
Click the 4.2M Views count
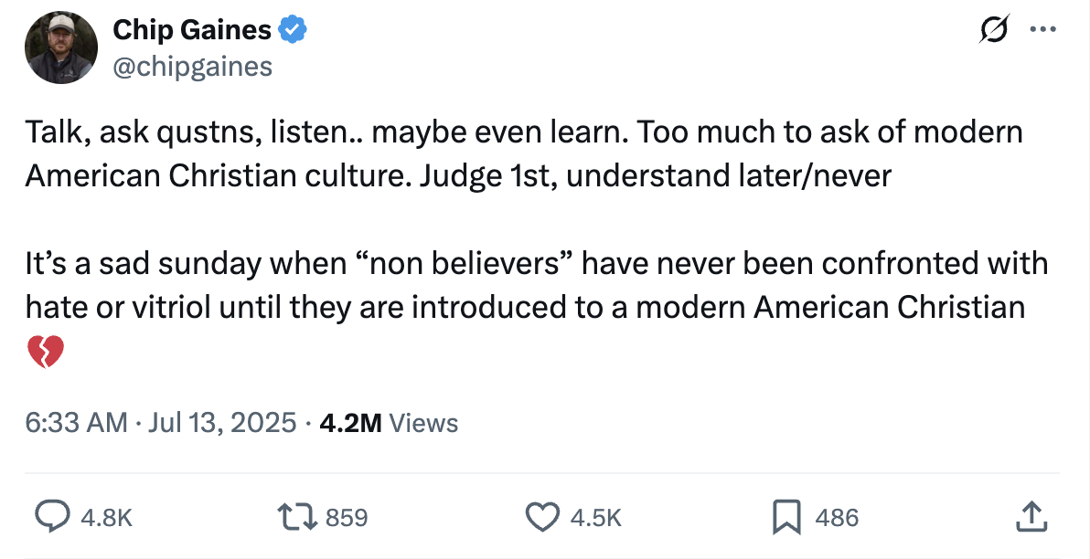(x=390, y=423)
